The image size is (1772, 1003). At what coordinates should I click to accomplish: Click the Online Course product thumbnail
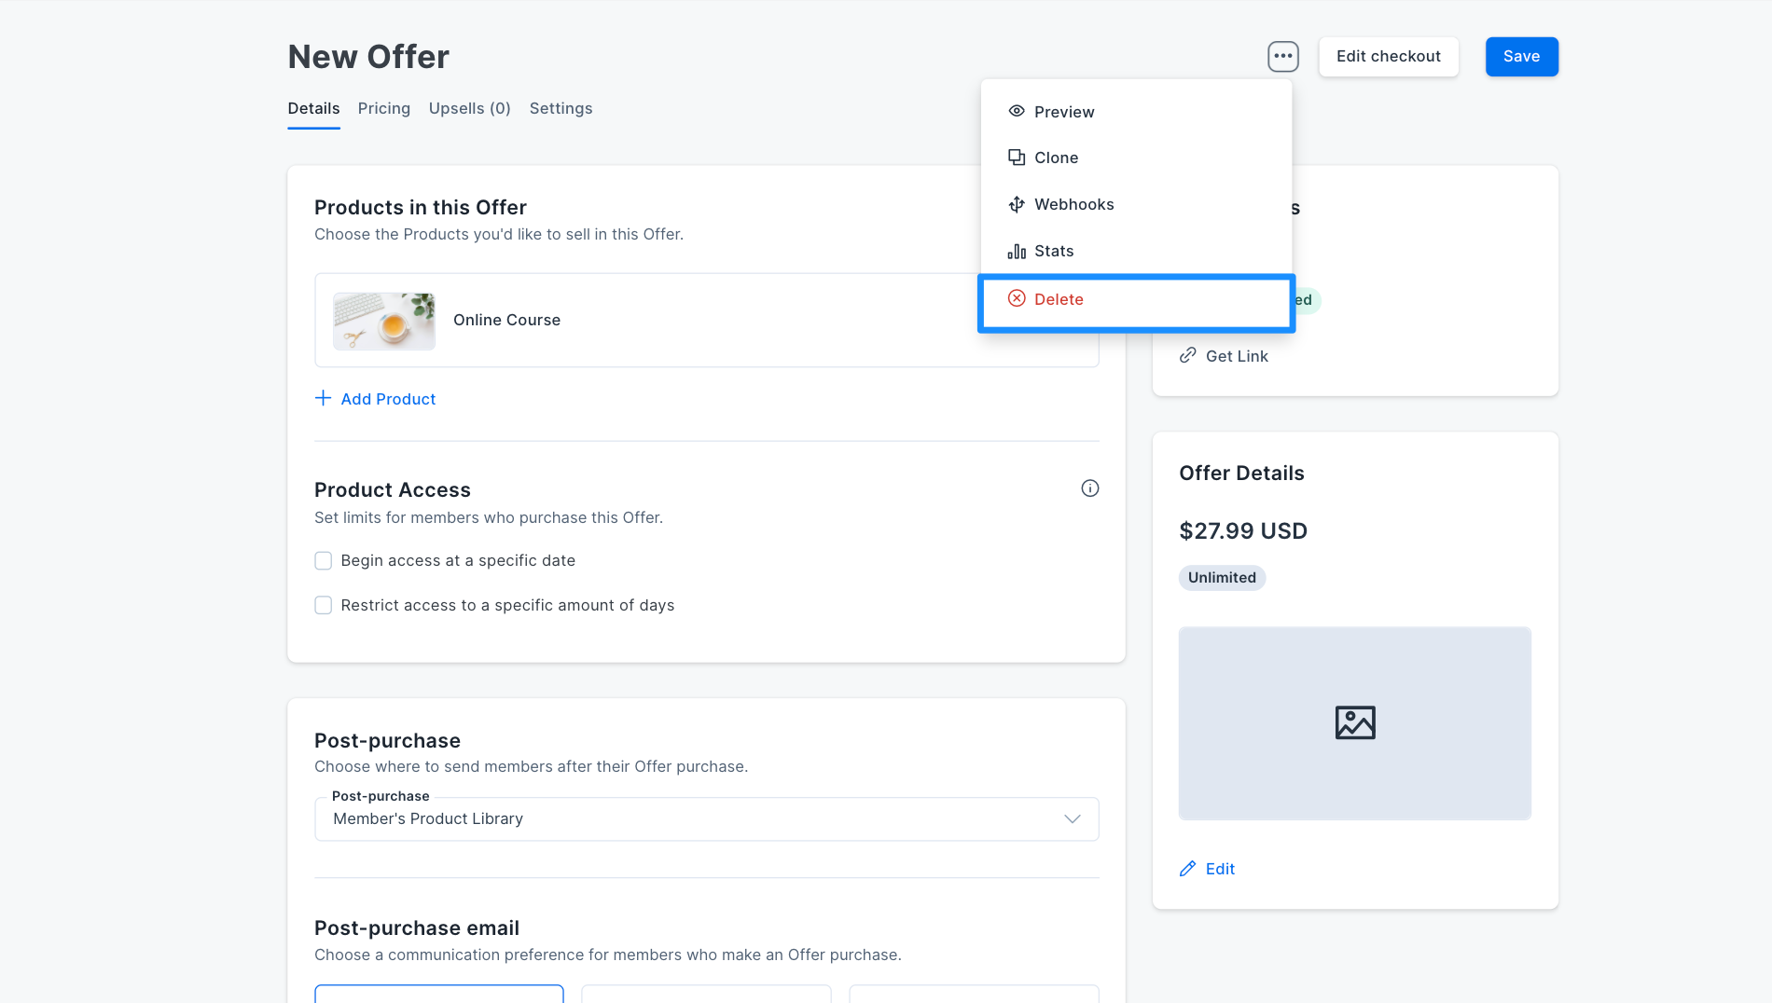384,321
